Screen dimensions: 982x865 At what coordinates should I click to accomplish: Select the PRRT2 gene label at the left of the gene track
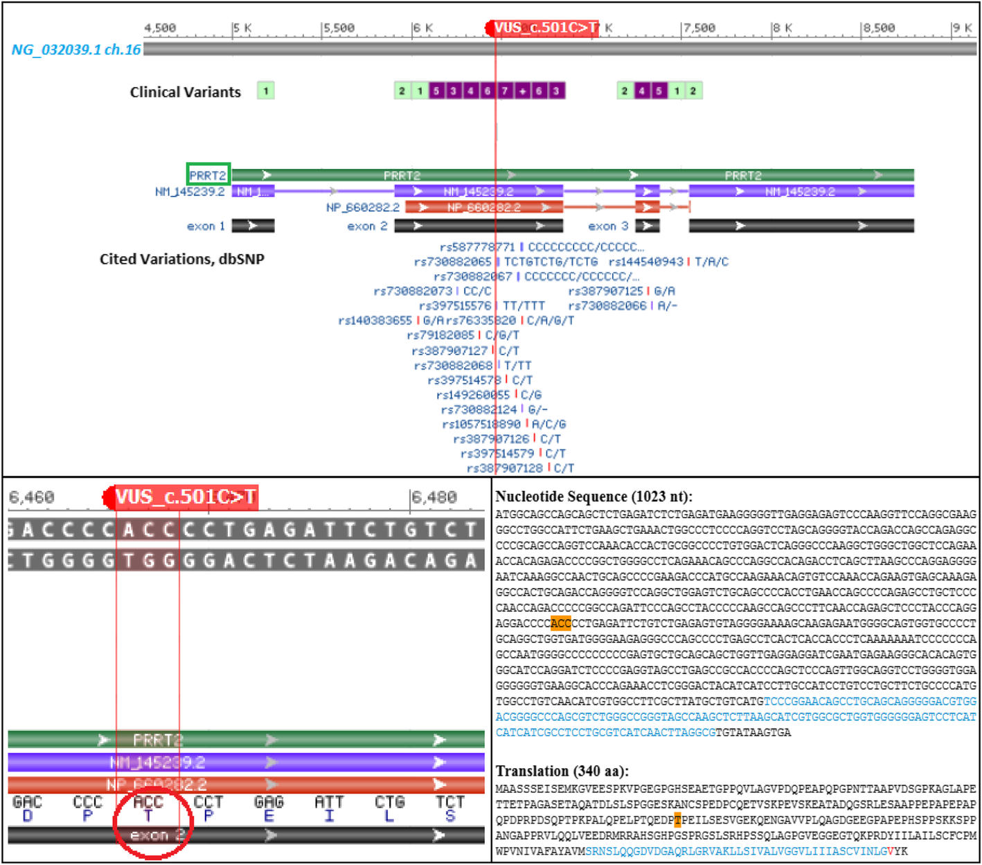click(x=208, y=175)
